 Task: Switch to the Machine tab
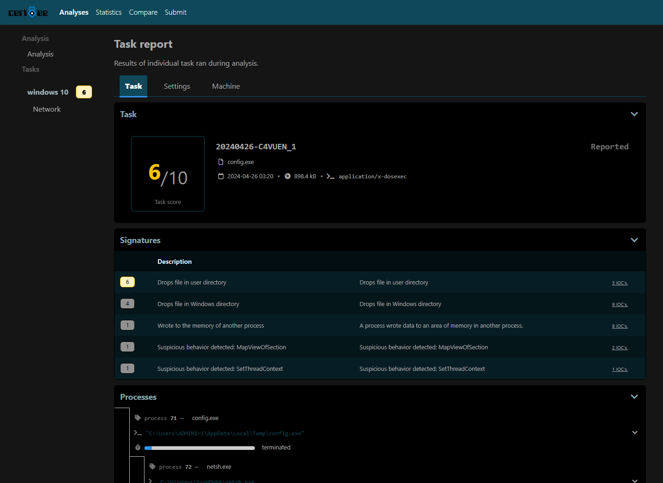(226, 86)
